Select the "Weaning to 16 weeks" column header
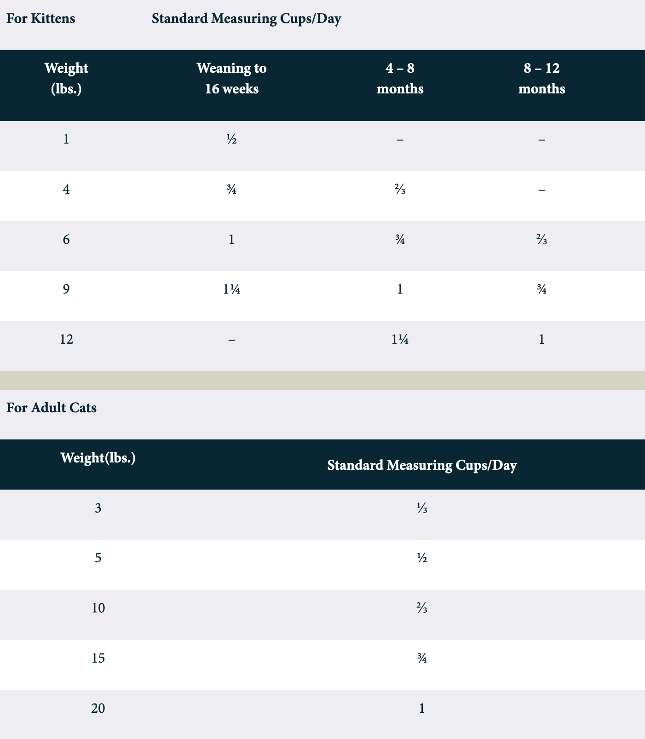The height and width of the screenshot is (739, 645). tap(231, 78)
